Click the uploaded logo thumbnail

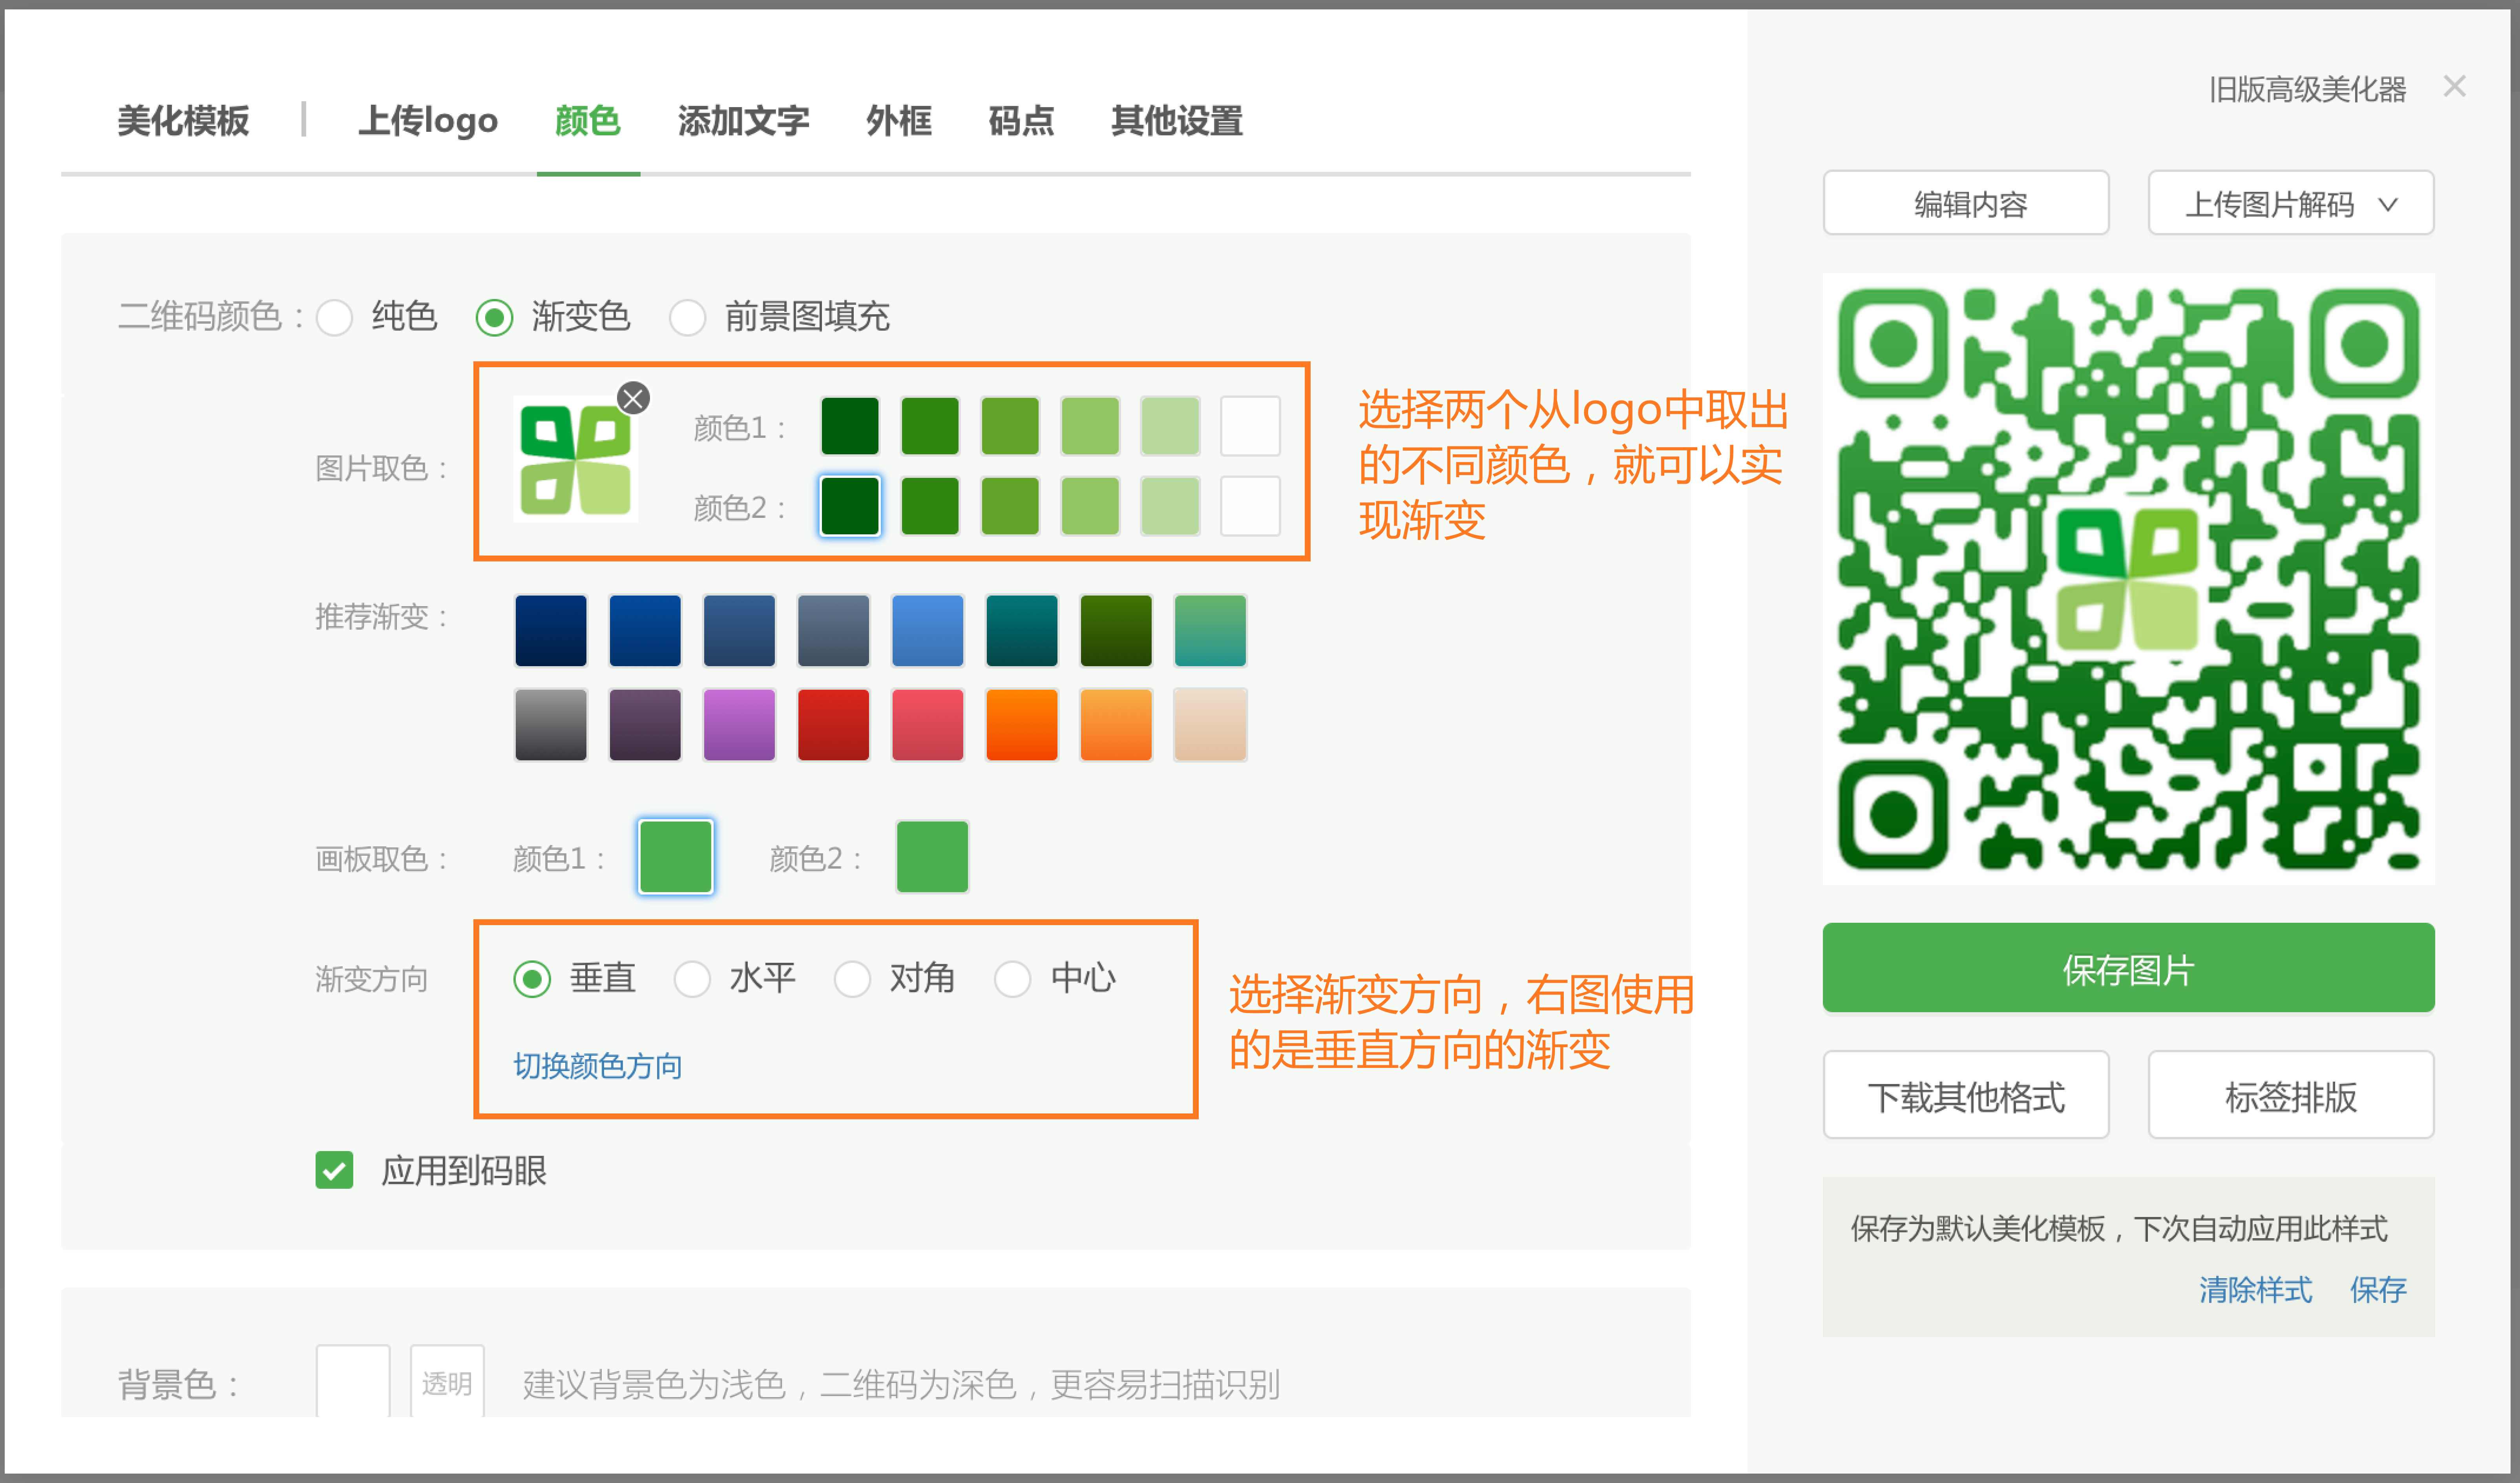click(575, 460)
